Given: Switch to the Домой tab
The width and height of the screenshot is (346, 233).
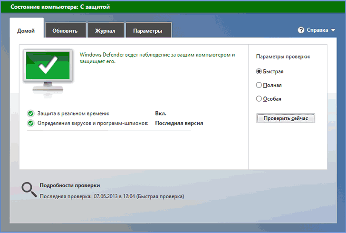Looking at the screenshot, I should (x=27, y=28).
